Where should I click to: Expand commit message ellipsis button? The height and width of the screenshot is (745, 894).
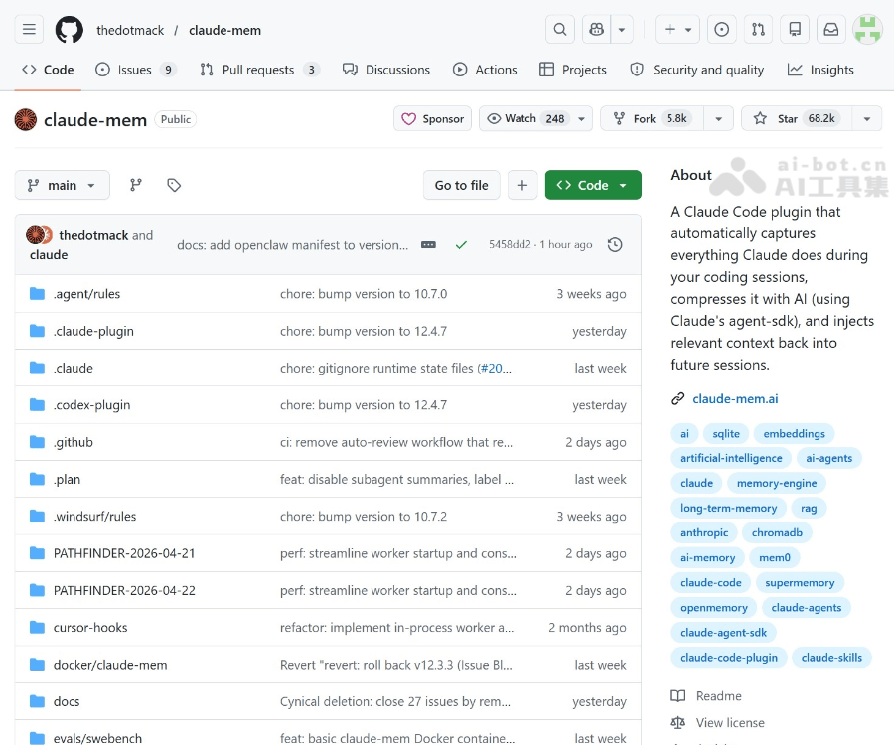[428, 245]
